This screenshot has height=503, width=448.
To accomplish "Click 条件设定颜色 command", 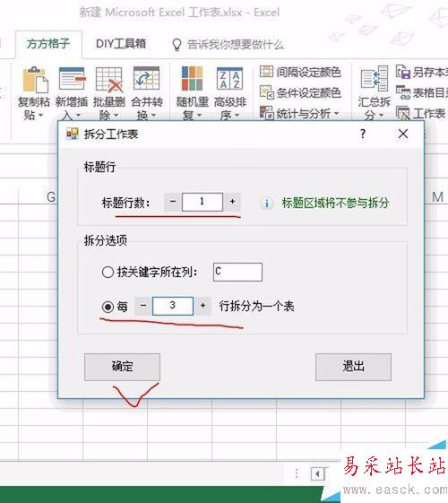I will [300, 92].
